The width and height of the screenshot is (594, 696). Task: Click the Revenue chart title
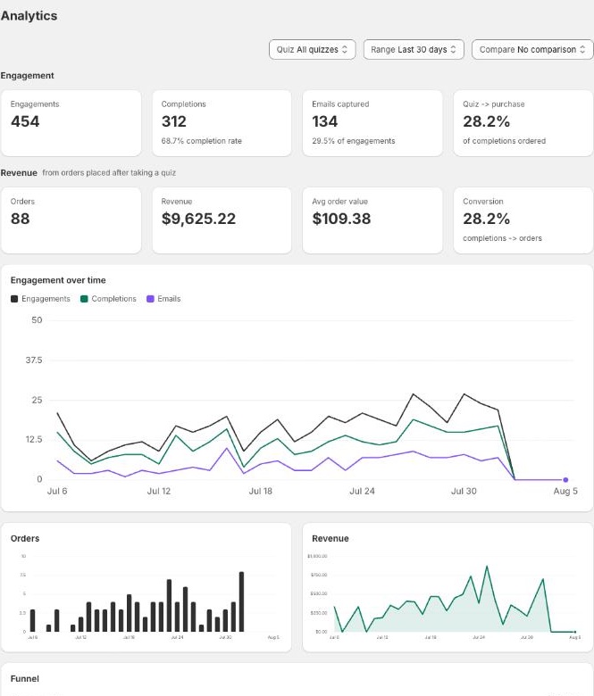(330, 538)
